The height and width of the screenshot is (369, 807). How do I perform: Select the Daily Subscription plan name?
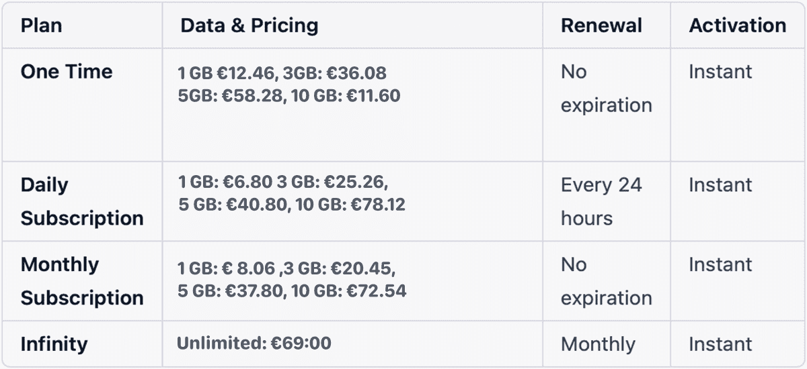coord(82,201)
